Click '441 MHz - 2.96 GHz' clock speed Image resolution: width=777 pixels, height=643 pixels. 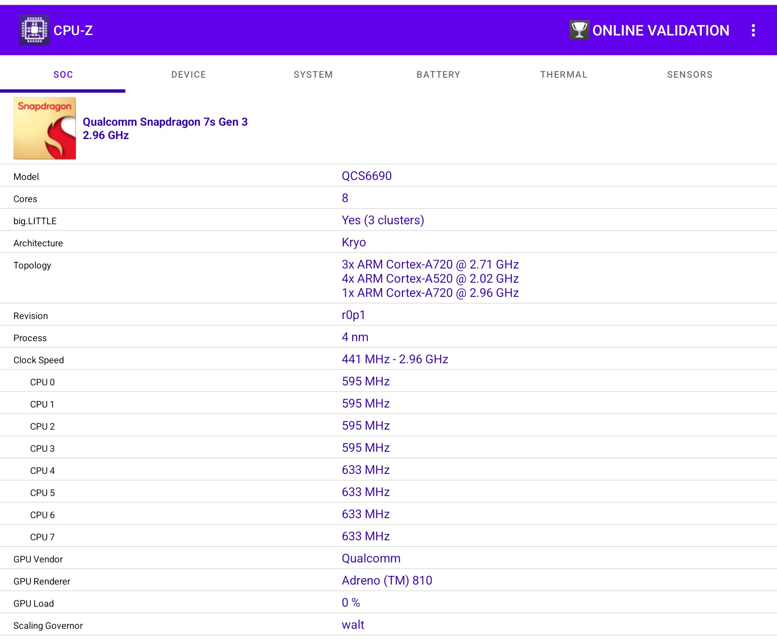[x=395, y=359]
